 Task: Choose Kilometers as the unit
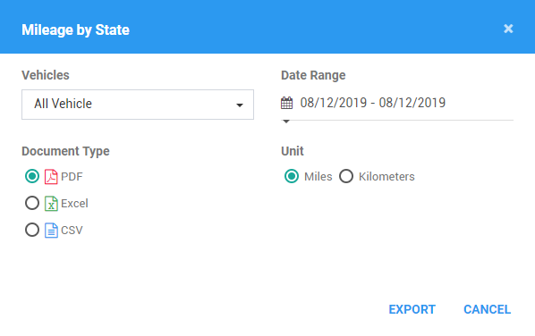coord(346,176)
